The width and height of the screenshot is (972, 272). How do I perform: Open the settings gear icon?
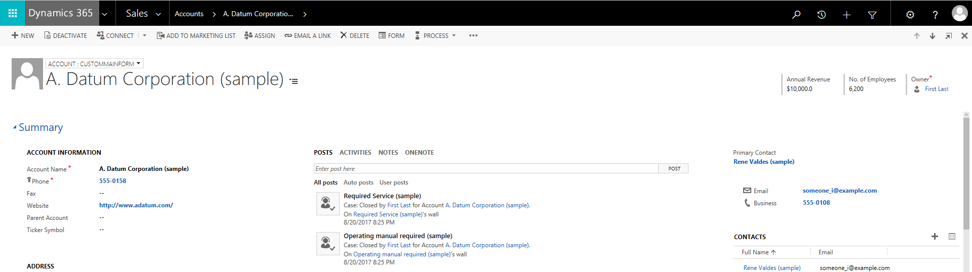pos(910,15)
